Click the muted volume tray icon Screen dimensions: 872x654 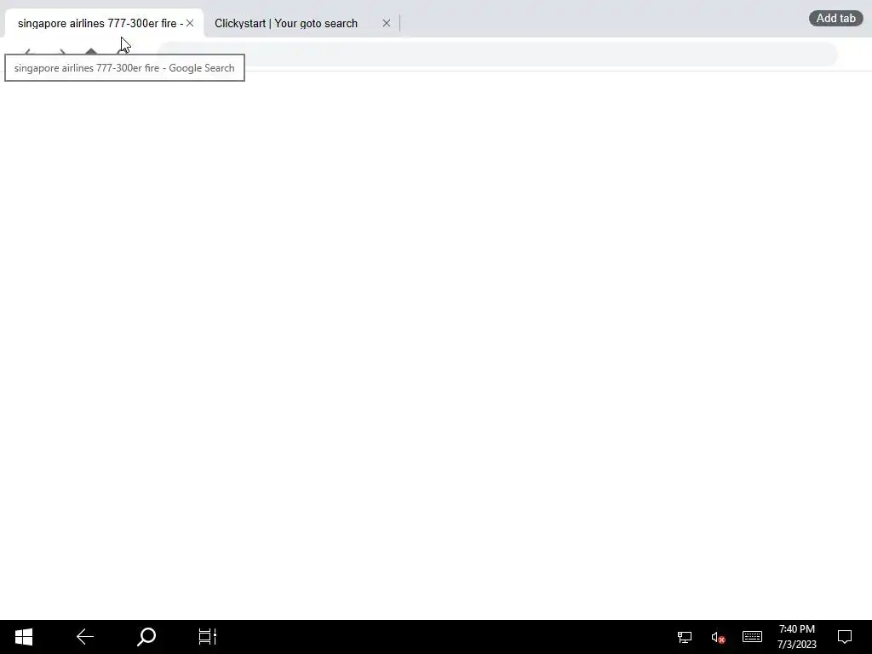pos(718,637)
